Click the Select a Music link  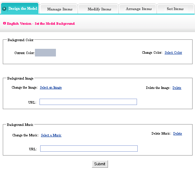click(51, 135)
